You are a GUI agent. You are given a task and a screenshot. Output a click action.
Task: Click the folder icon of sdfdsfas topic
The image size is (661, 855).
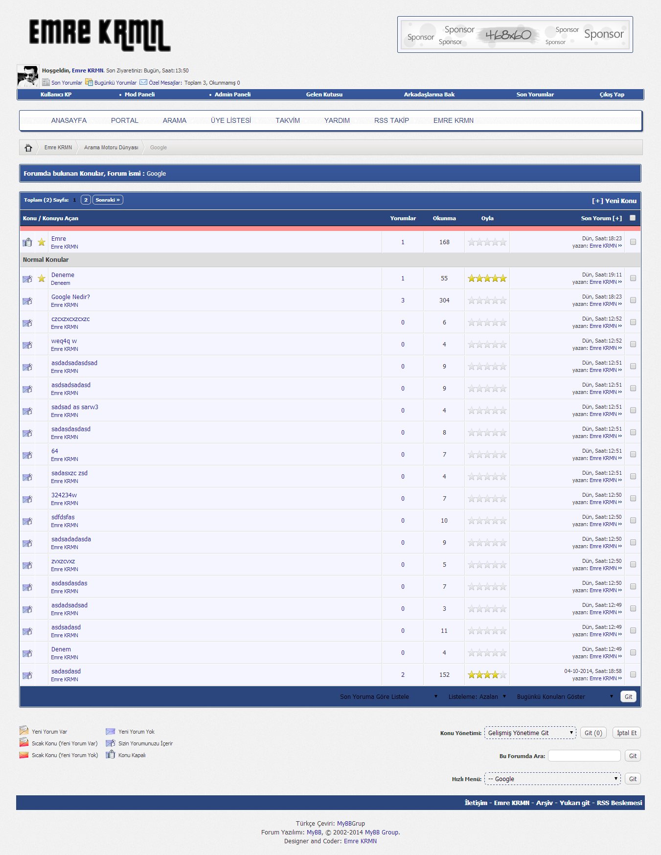pyautogui.click(x=27, y=521)
